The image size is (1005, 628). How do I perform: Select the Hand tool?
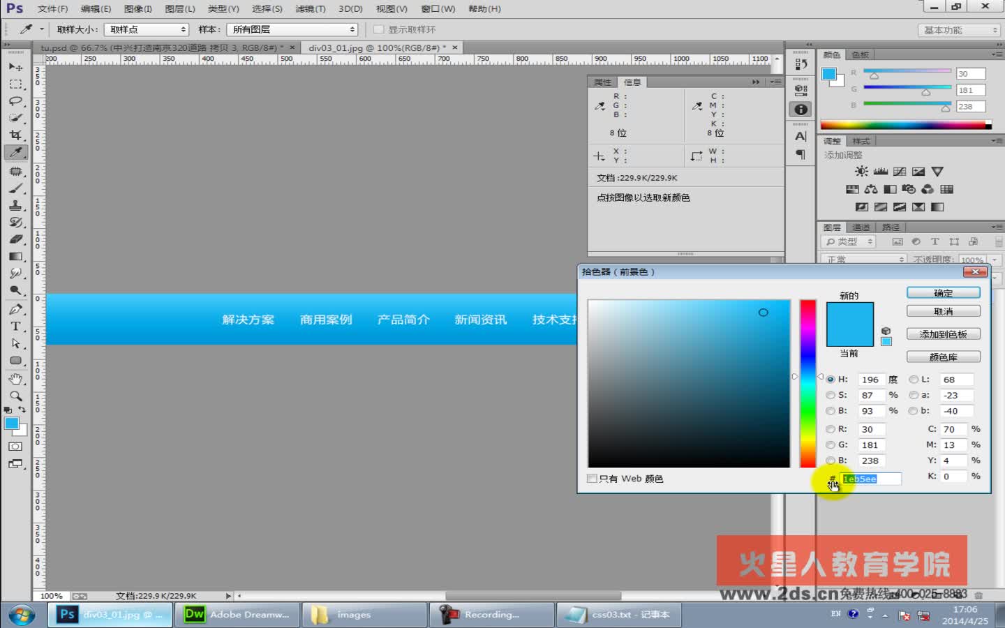[x=15, y=378]
